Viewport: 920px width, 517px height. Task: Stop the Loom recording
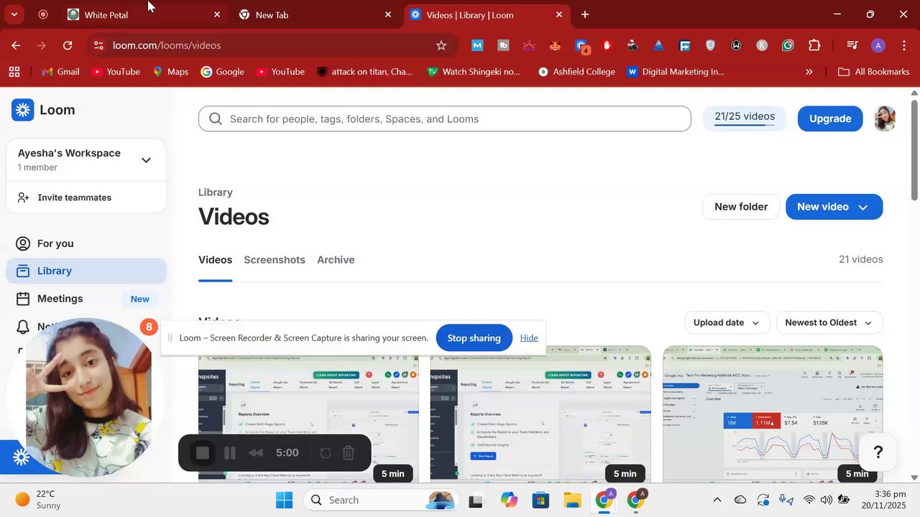[x=203, y=453]
